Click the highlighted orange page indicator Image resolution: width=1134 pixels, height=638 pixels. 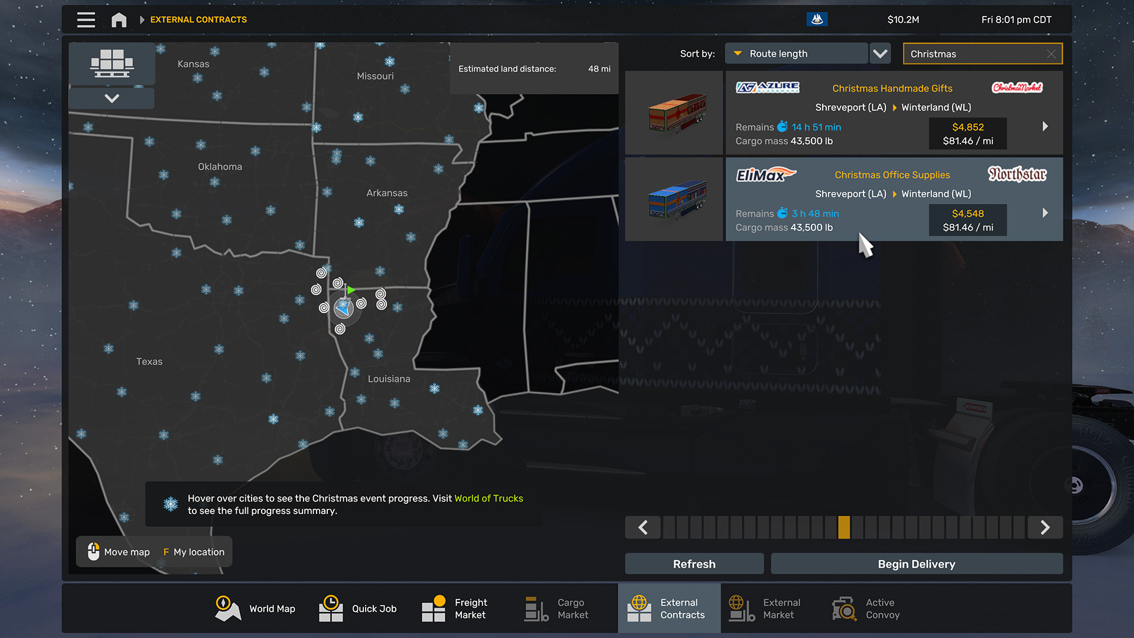pyautogui.click(x=844, y=527)
